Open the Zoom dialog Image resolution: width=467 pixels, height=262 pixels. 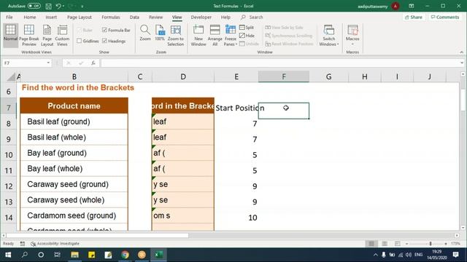145,33
